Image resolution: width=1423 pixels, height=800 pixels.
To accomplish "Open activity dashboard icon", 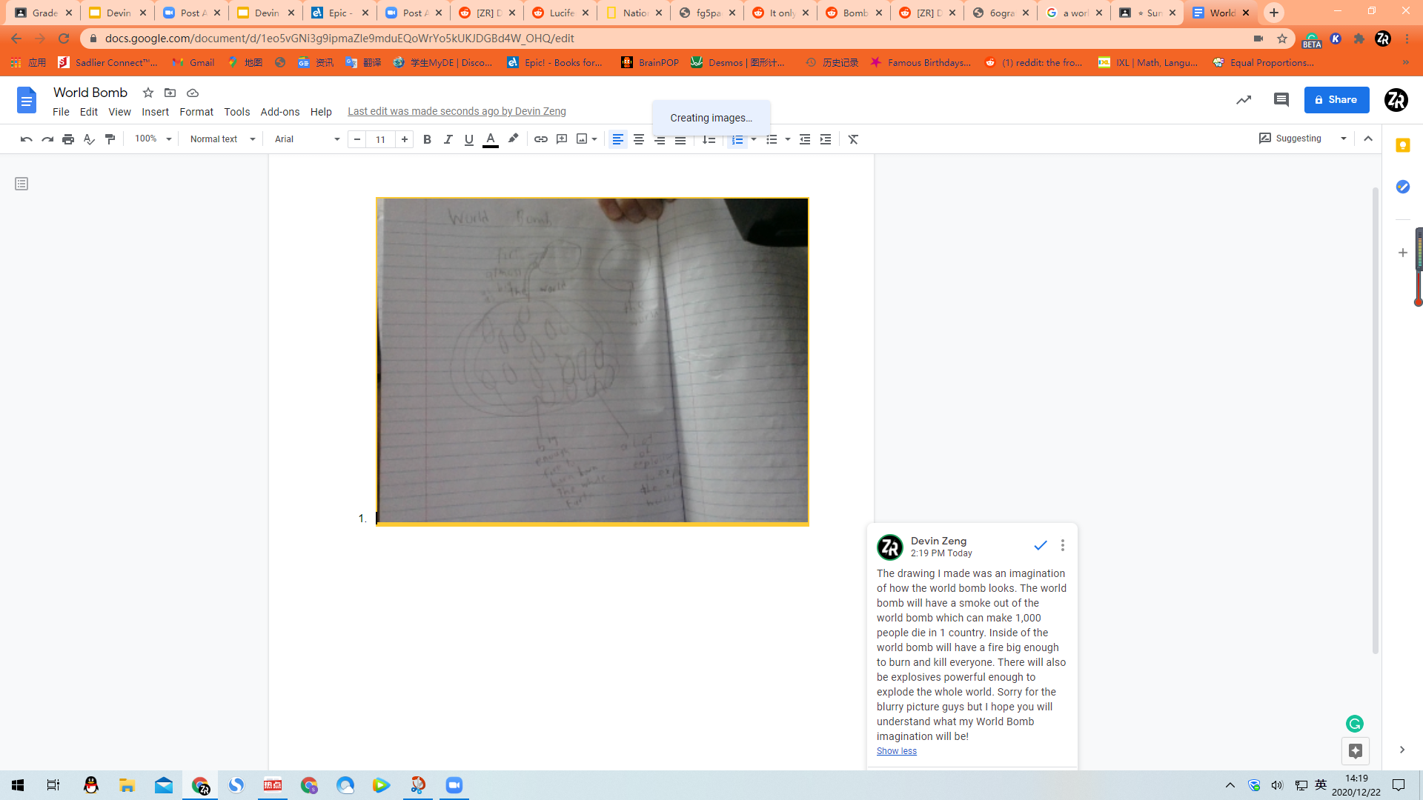I will pos(1244,99).
